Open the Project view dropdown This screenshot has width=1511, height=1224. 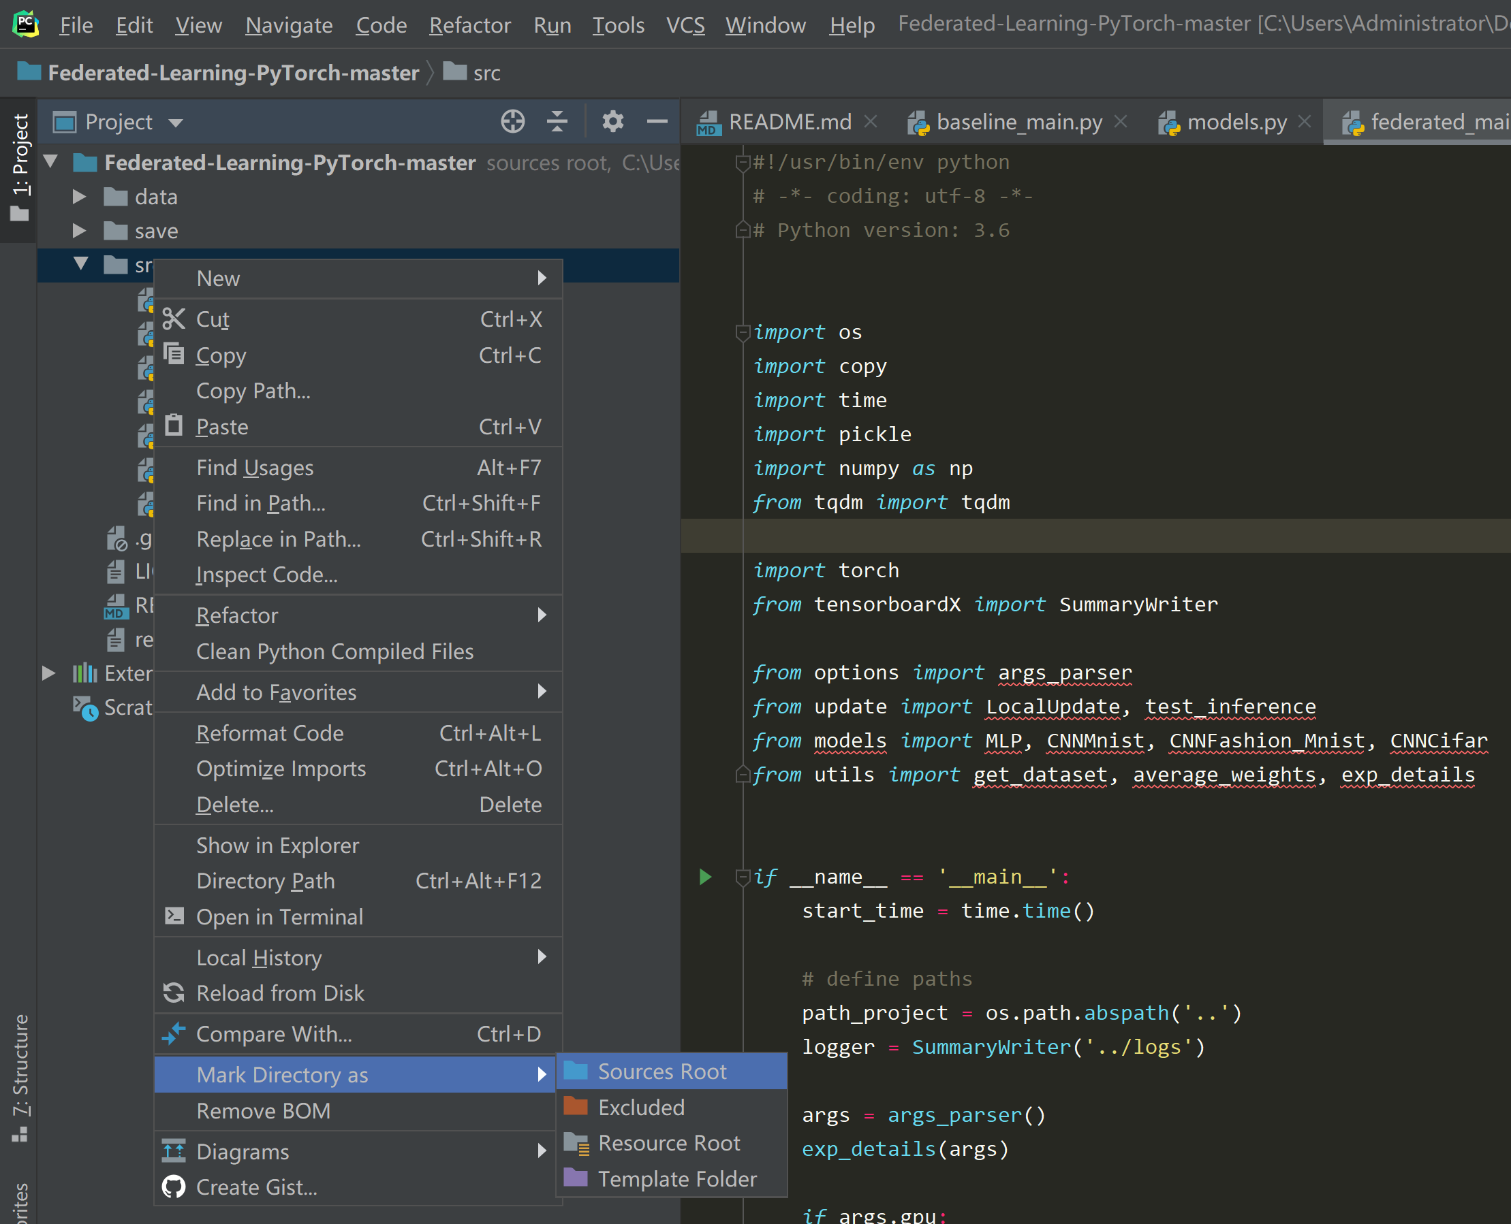pos(176,123)
